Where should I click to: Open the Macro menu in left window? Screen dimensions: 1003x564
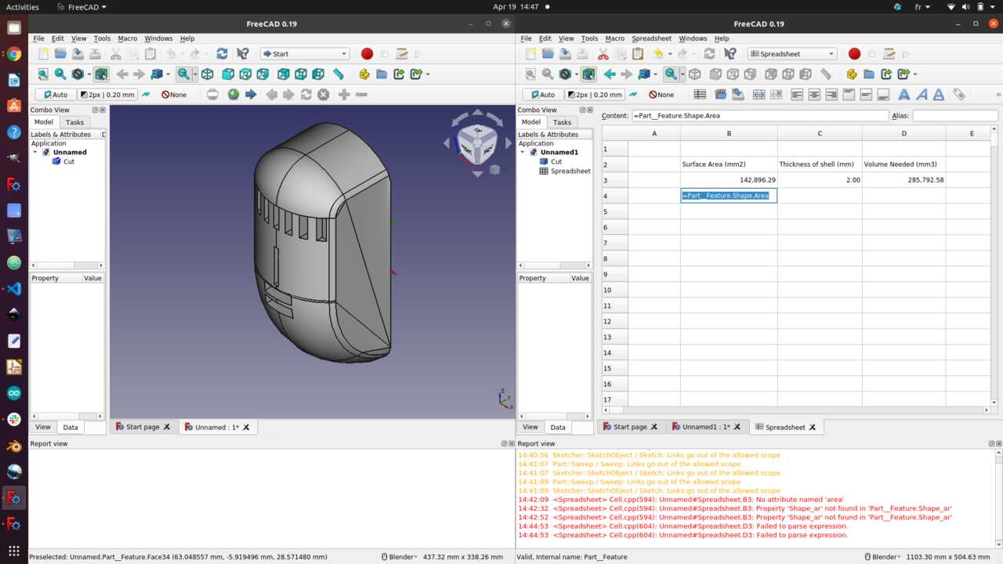click(x=127, y=38)
